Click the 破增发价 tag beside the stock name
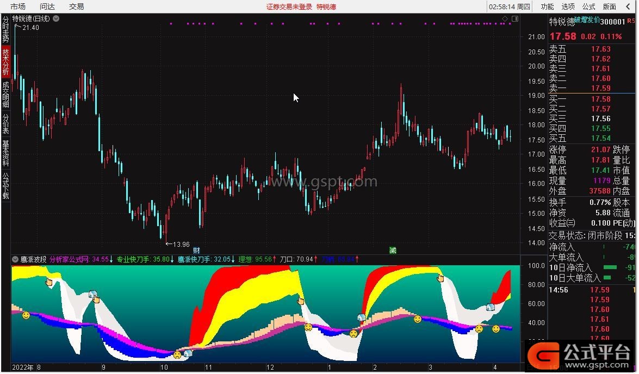Image resolution: width=639 pixels, height=374 pixels. [587, 19]
